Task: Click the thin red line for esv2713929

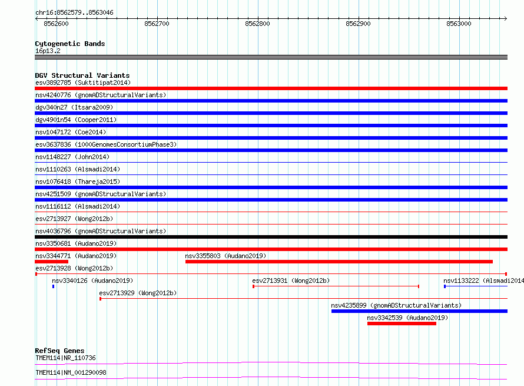Action: [x=303, y=298]
